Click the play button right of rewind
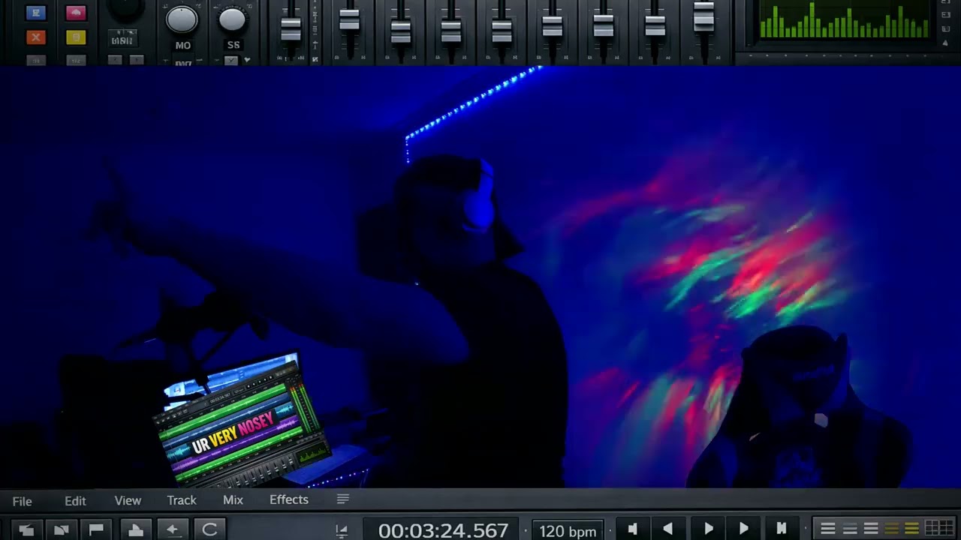The image size is (961, 540). coord(708,529)
